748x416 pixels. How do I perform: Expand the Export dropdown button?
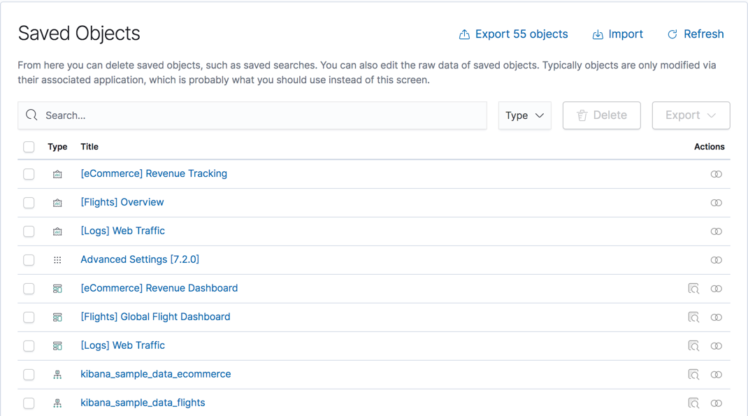691,115
